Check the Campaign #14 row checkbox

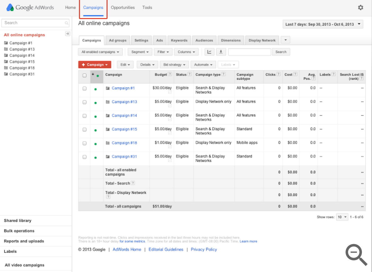(85, 116)
